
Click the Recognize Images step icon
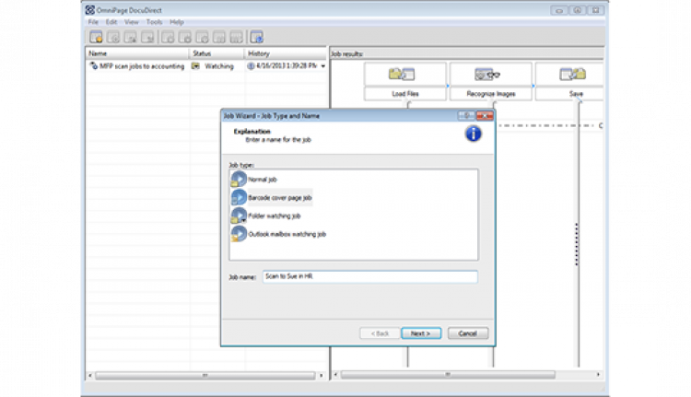click(x=487, y=74)
